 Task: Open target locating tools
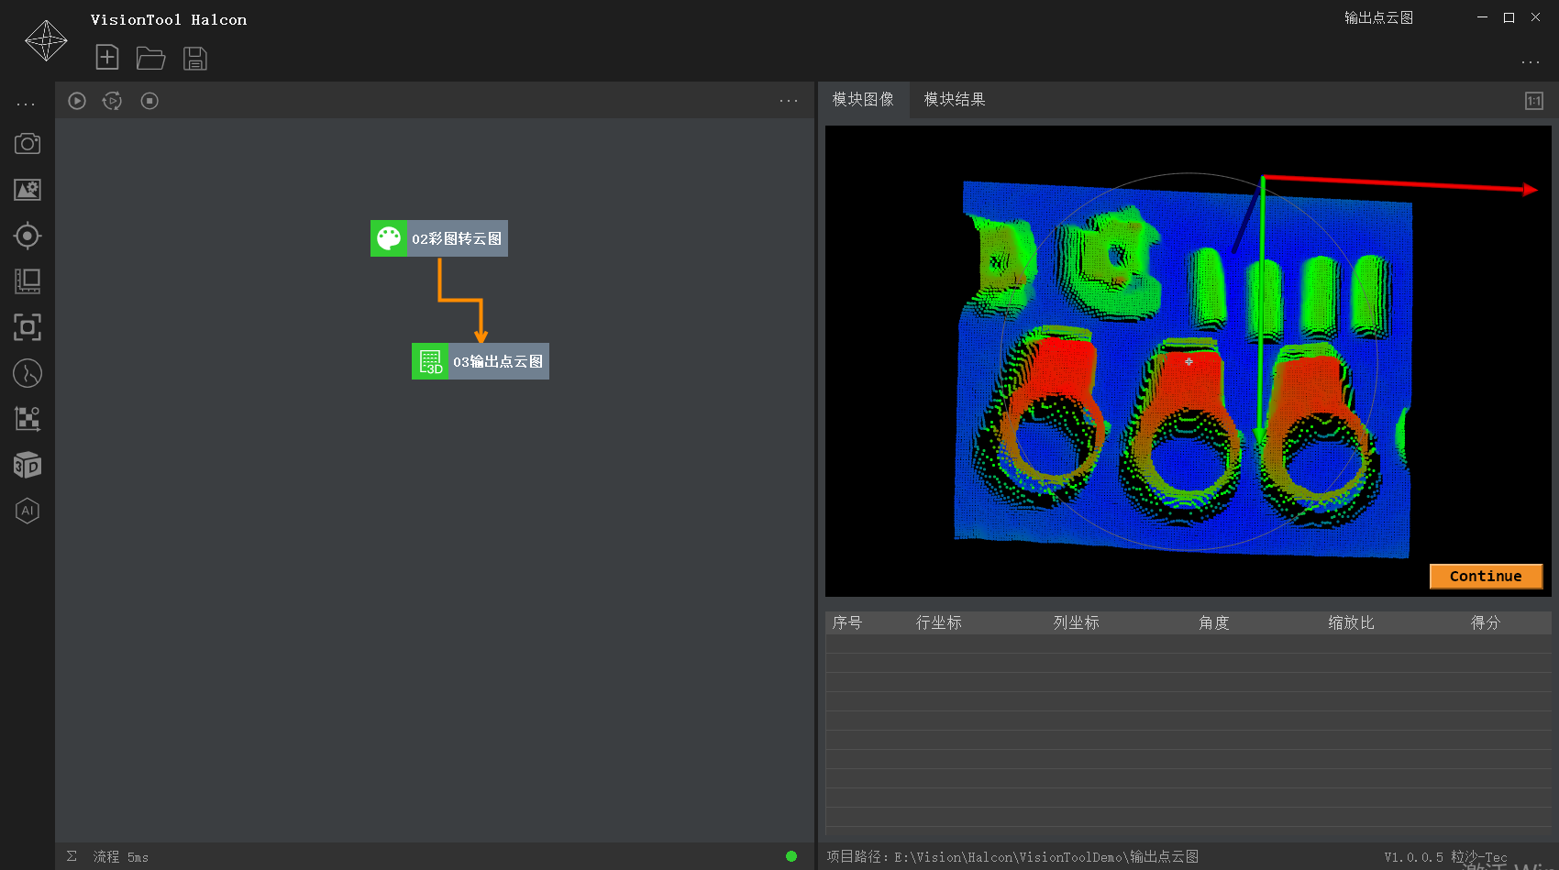[28, 236]
